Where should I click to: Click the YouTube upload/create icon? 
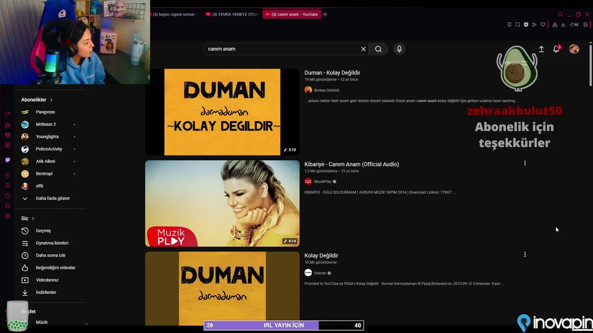(x=541, y=49)
